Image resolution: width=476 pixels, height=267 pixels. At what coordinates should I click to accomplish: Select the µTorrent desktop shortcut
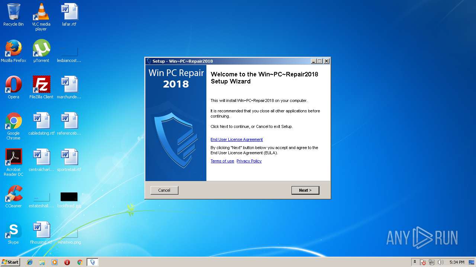41,51
